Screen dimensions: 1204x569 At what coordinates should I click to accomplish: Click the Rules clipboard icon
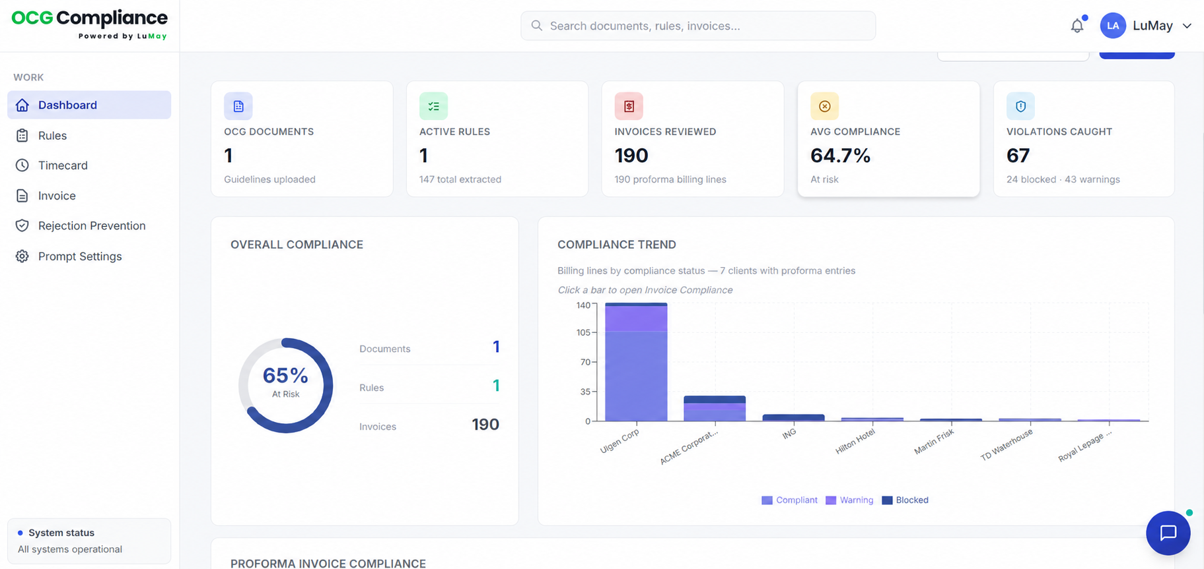(x=22, y=135)
